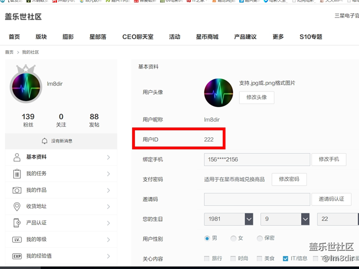Check the 美食 interest checkbox
Viewport: 359px width, 269px height.
click(260, 259)
